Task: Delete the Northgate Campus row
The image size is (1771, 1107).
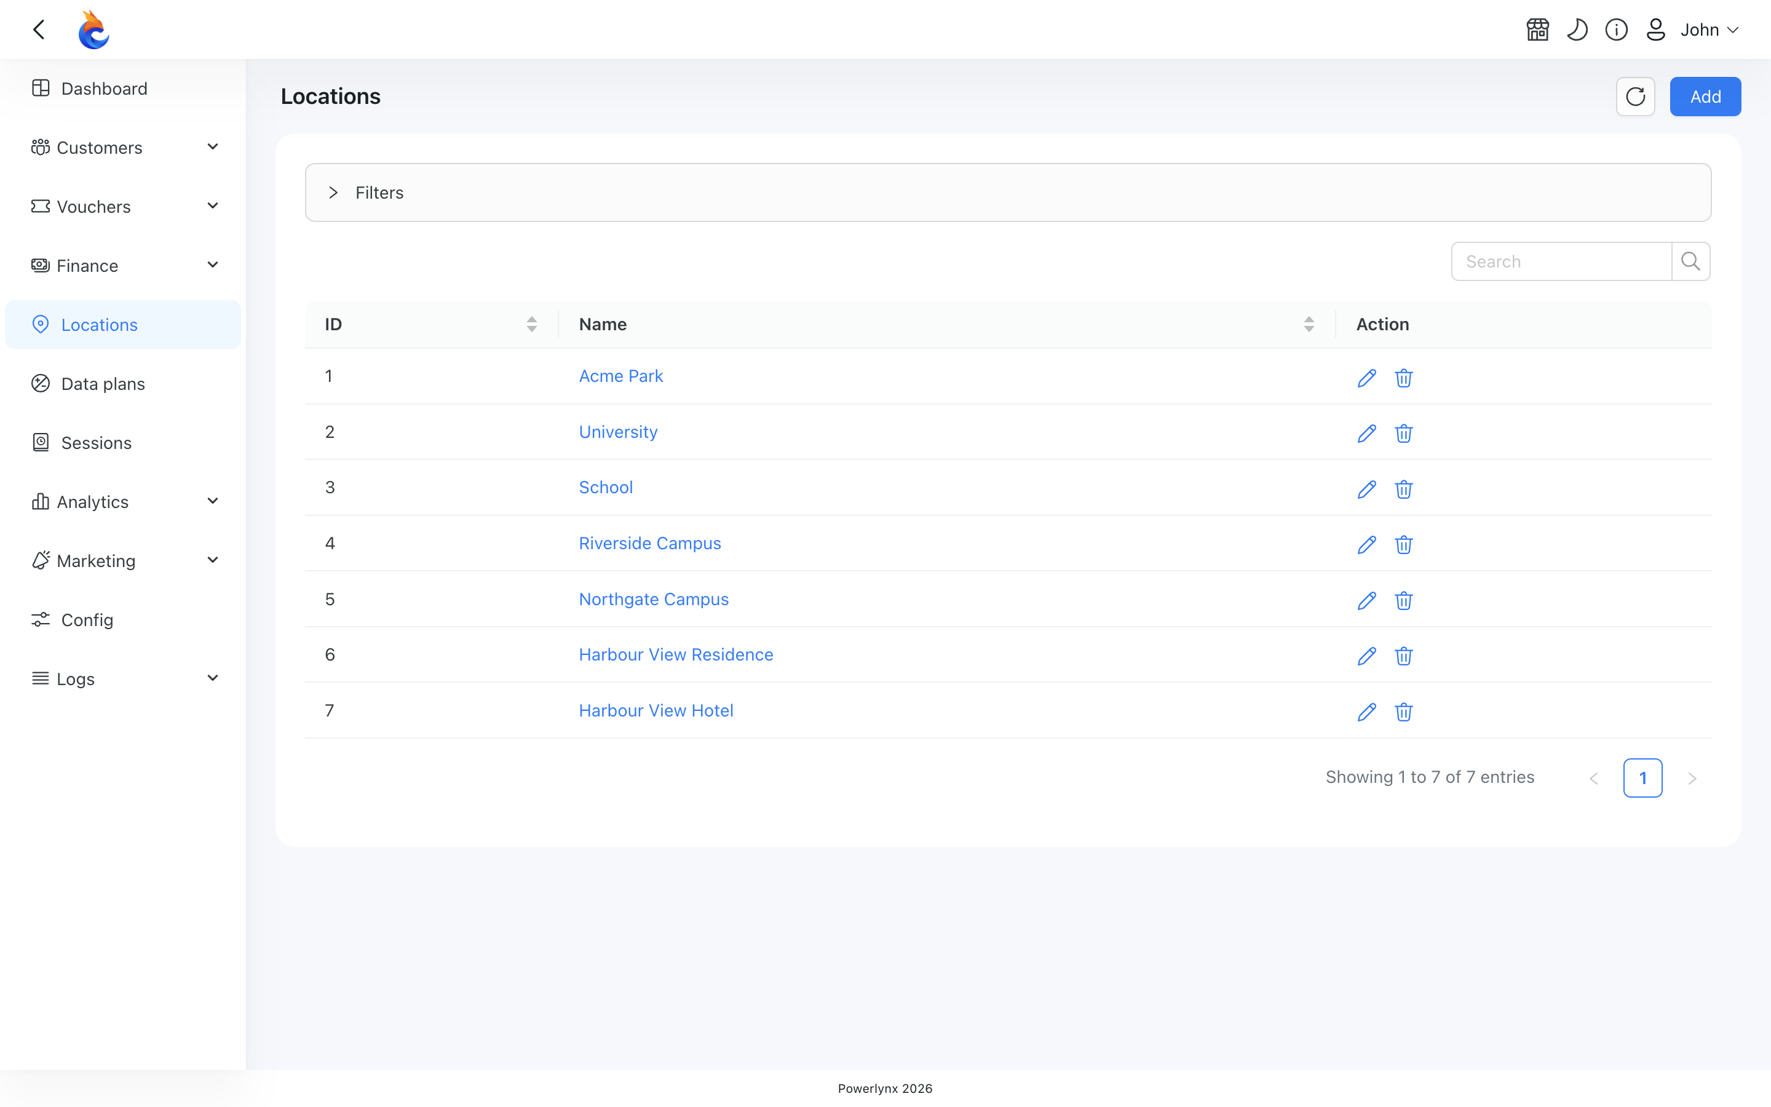Action: coord(1403,600)
